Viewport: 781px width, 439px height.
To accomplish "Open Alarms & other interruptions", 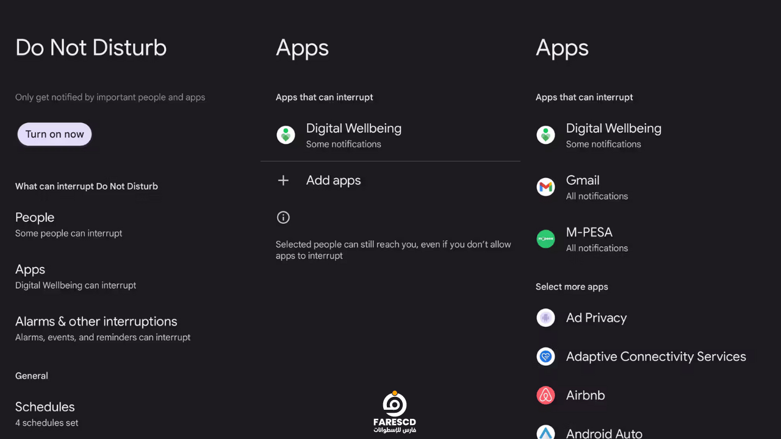I will tap(130, 328).
